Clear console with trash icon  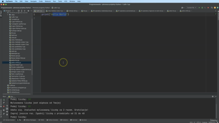7,114
